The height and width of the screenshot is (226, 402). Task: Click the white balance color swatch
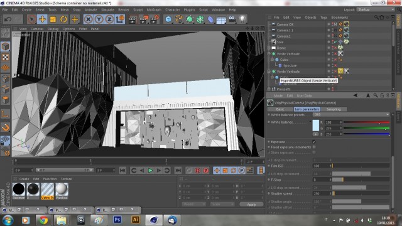coord(316,126)
